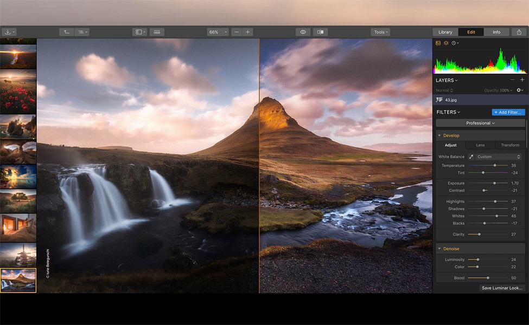Toggle the filmstrip view button
Screen dimensions: 529x325
tap(157, 32)
